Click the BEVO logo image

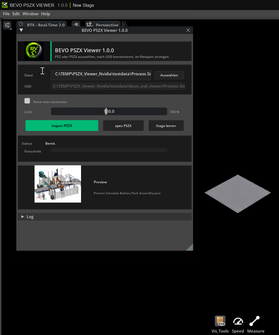click(34, 51)
